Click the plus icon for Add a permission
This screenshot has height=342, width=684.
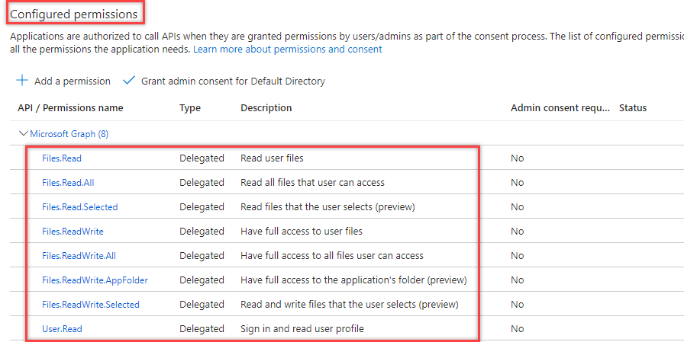tap(22, 81)
